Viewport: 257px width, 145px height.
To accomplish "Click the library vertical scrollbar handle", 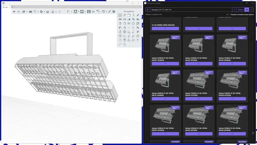I will (253, 133).
